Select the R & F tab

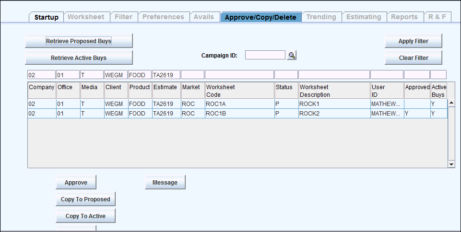click(437, 17)
